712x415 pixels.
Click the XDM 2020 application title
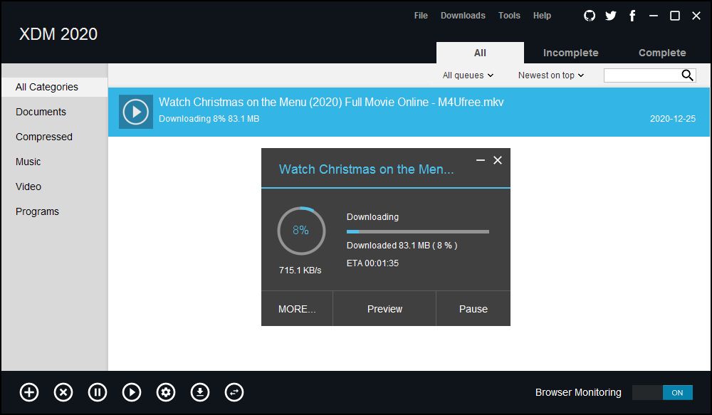click(58, 34)
